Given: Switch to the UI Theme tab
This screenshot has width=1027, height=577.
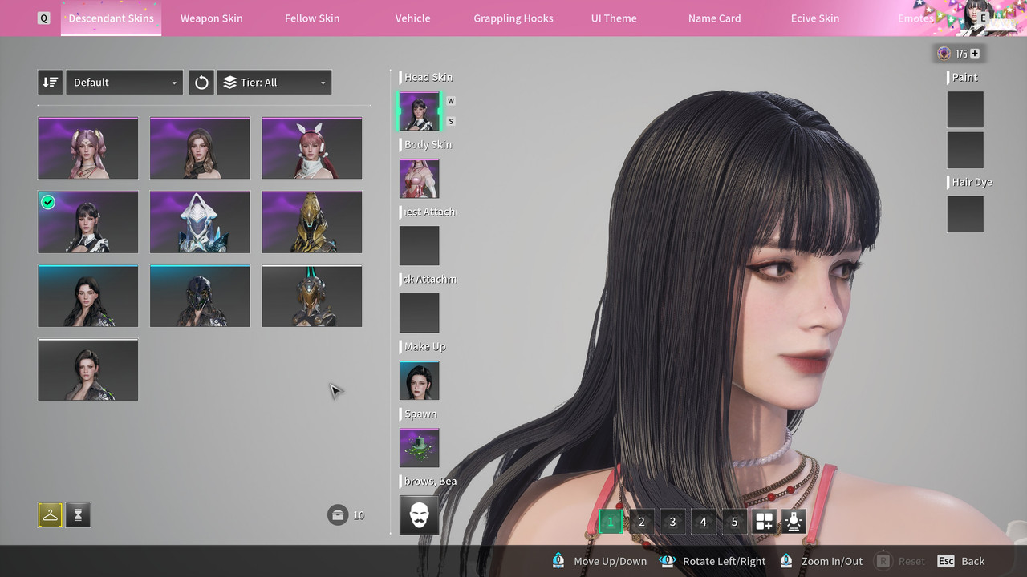Looking at the screenshot, I should coord(614,18).
